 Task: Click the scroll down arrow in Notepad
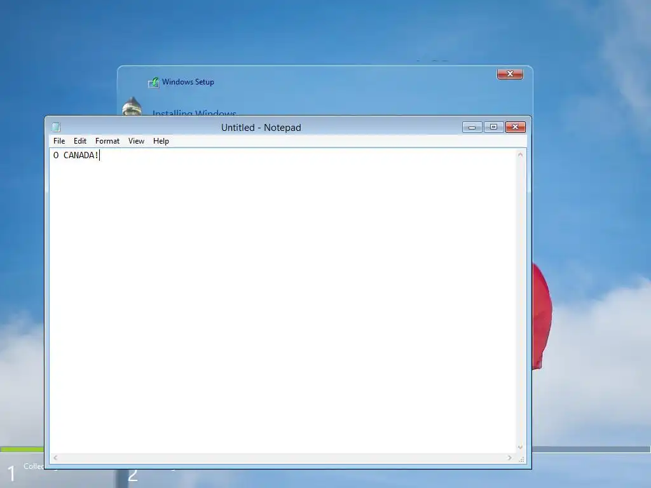pyautogui.click(x=520, y=447)
